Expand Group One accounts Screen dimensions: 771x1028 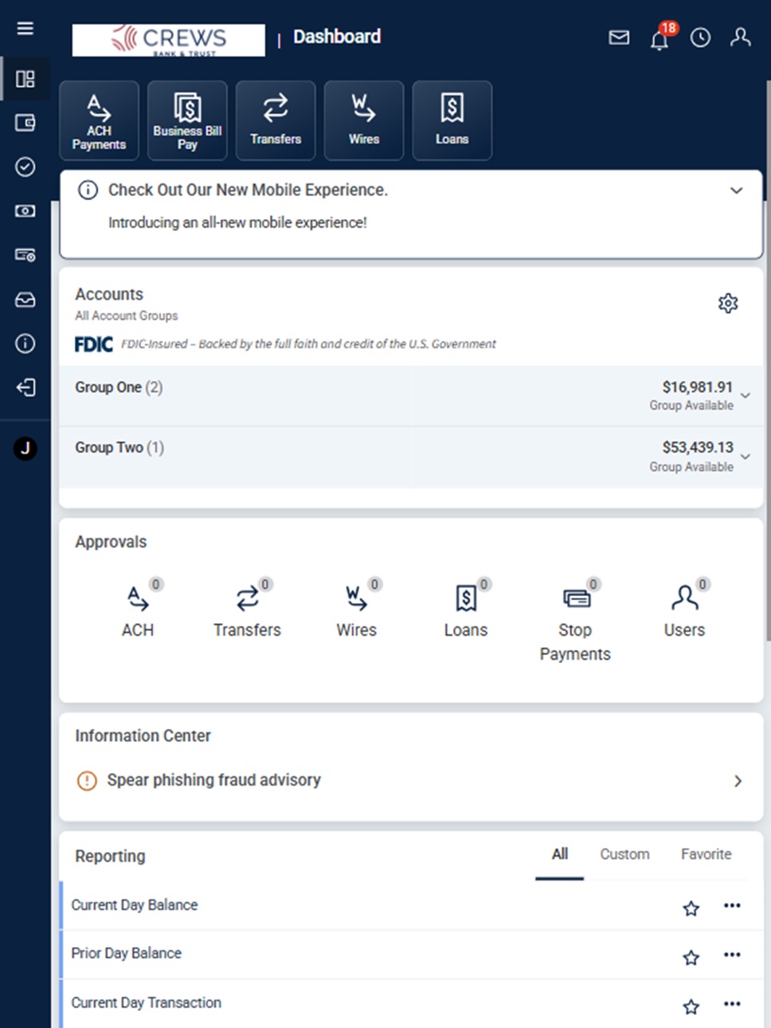point(746,395)
